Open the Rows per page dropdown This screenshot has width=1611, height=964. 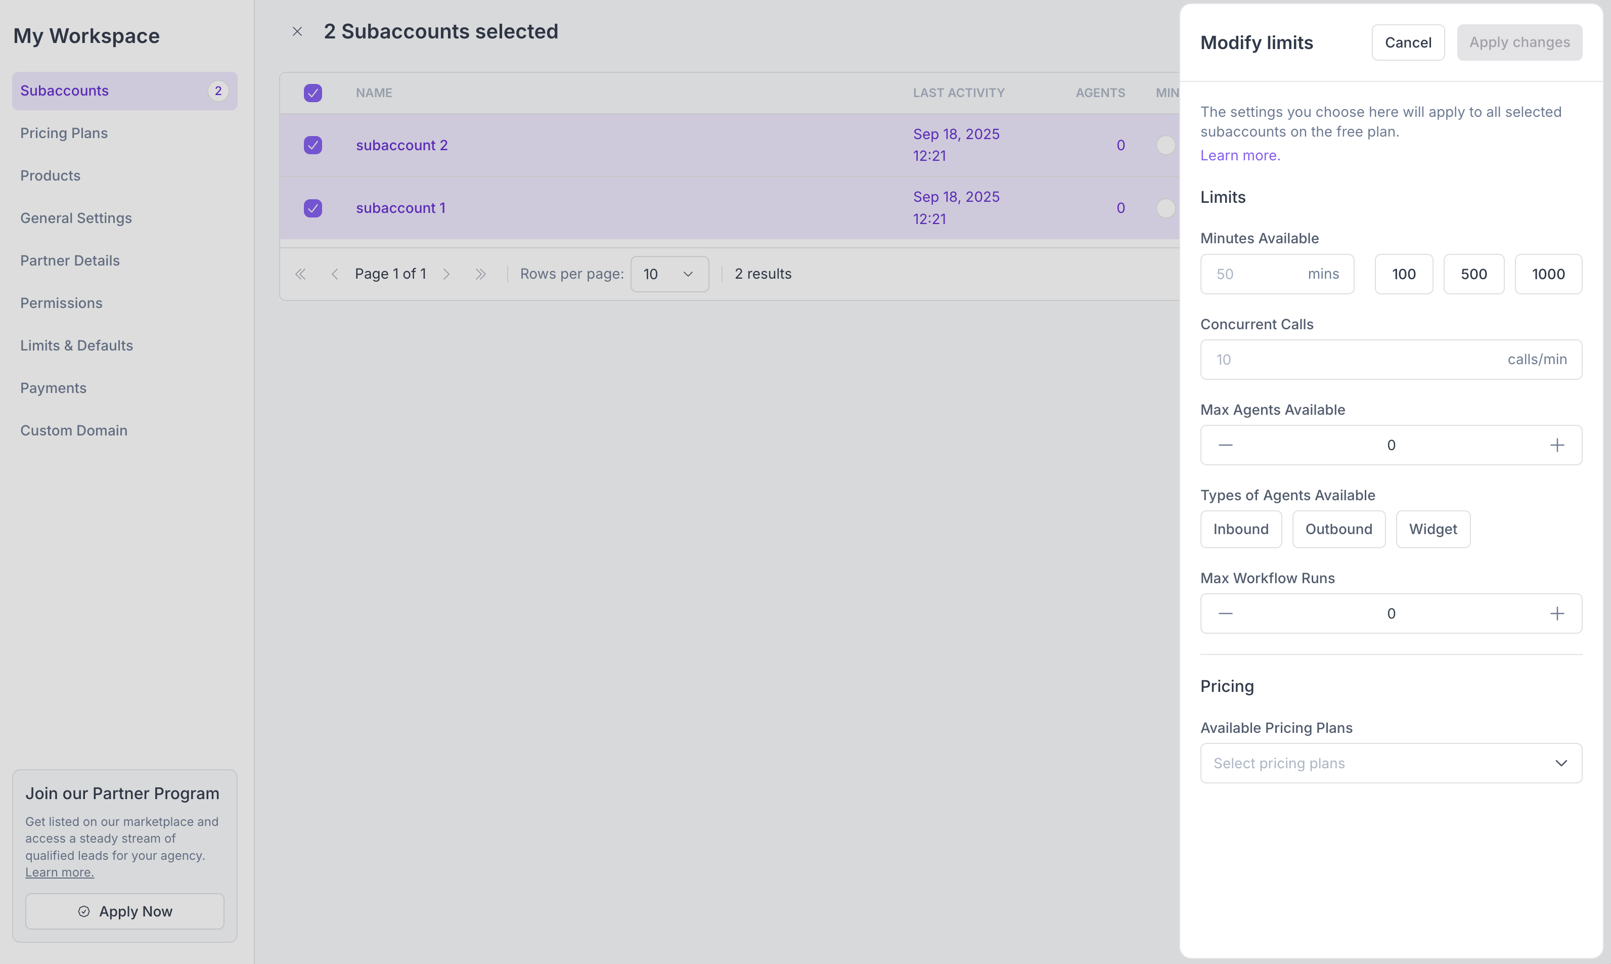tap(669, 274)
